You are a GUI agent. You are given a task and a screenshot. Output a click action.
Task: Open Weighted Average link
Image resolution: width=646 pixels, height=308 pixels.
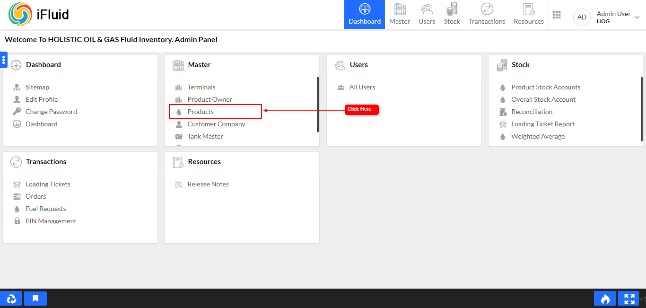tap(538, 136)
